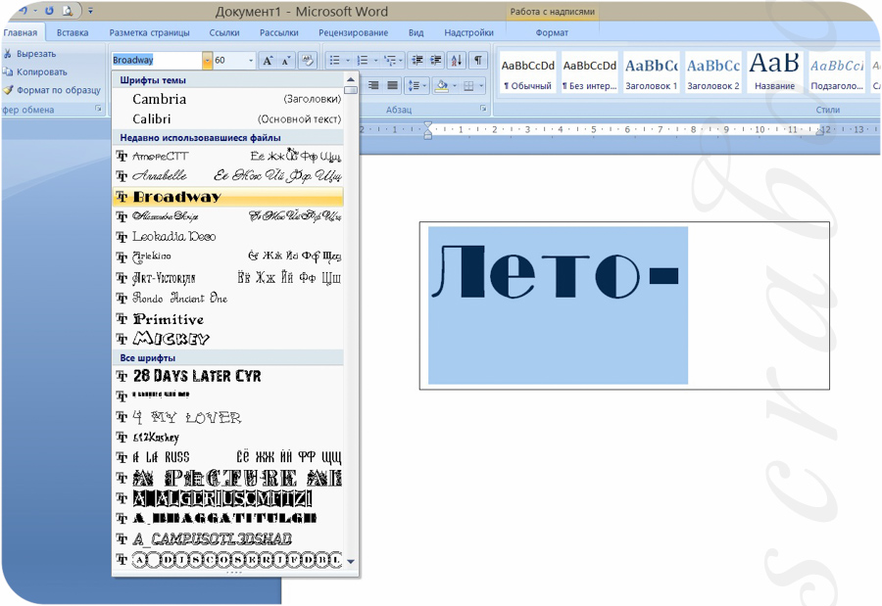Apply the Без интервала style
This screenshot has height=606, width=882.
pyautogui.click(x=590, y=72)
